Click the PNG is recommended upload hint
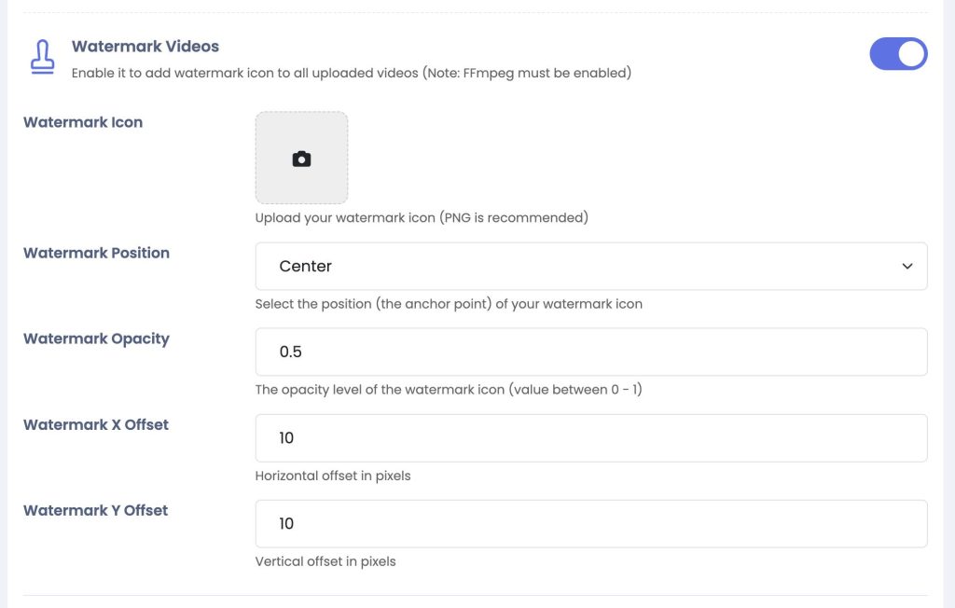This screenshot has width=955, height=608. tap(422, 217)
